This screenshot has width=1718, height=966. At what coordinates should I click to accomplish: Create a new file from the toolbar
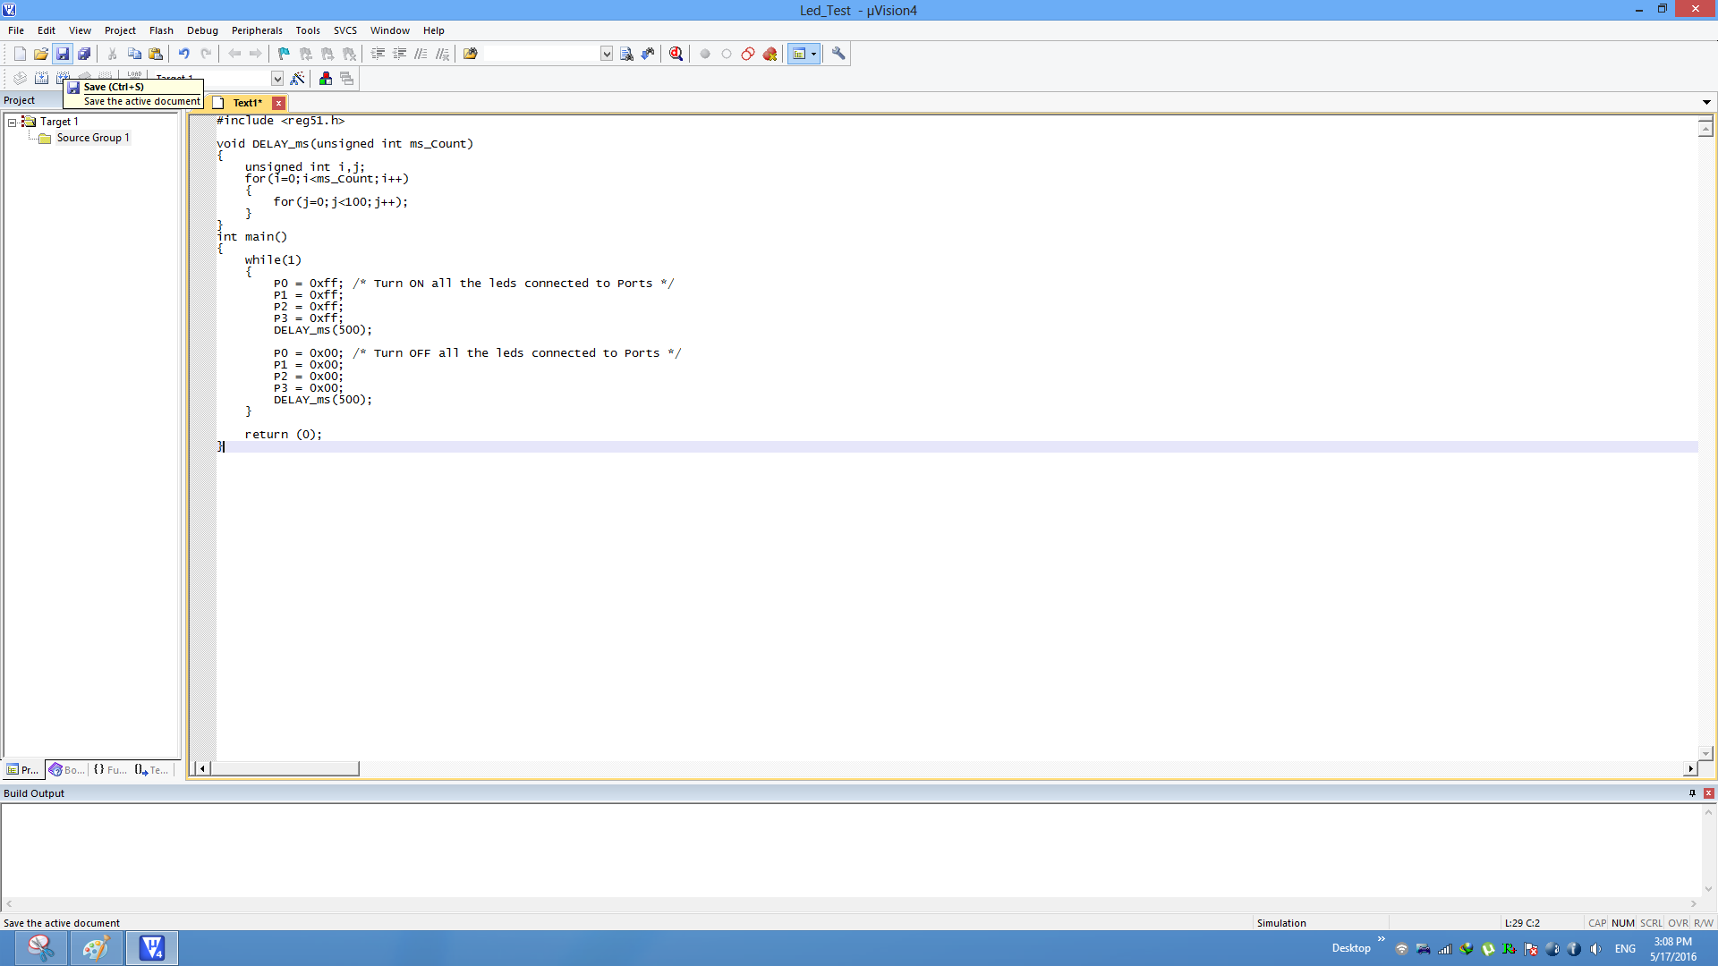[x=20, y=54]
